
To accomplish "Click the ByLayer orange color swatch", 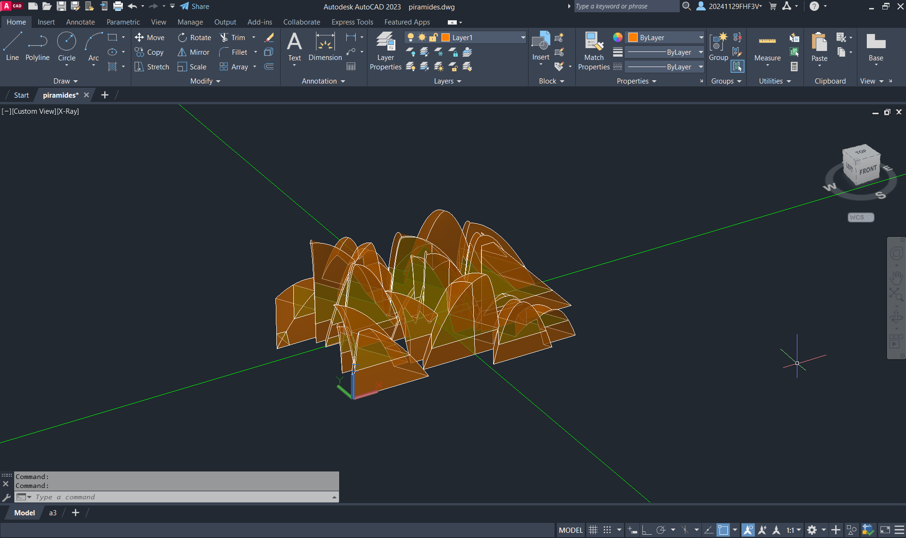I will point(633,38).
